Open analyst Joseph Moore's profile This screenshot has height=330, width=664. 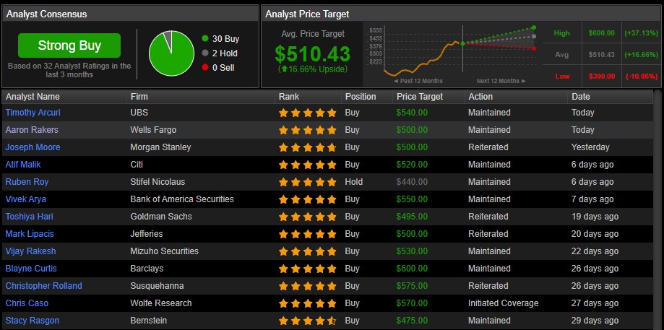[33, 147]
